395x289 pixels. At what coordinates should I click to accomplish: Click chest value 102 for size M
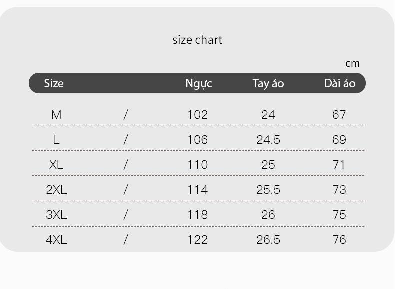click(198, 115)
